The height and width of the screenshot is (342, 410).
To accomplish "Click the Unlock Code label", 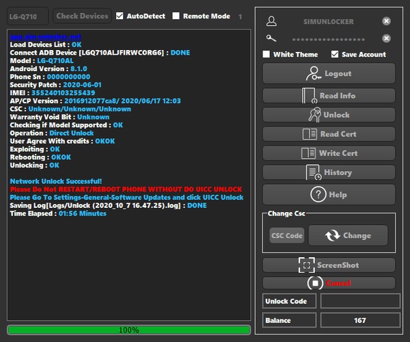I will pos(286,301).
